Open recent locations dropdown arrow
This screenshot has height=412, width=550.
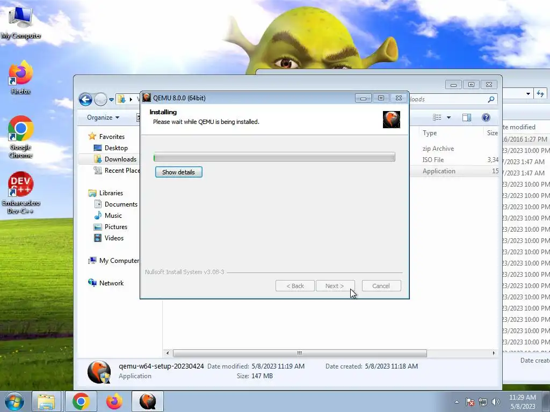point(111,100)
